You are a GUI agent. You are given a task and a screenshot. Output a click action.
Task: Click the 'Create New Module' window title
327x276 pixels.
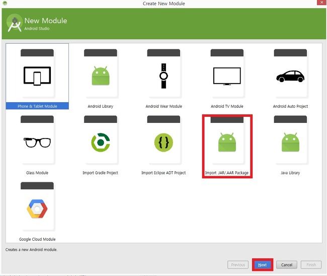(x=163, y=4)
